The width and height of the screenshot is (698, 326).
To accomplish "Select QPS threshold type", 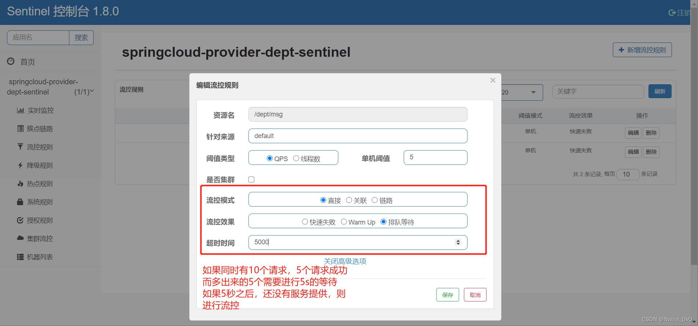I will point(270,158).
